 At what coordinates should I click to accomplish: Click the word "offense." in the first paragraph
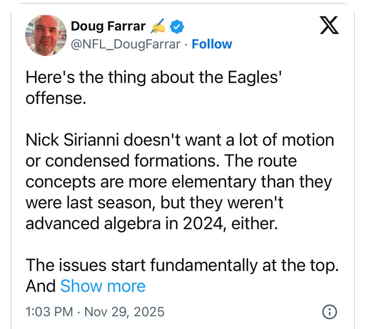point(54,98)
